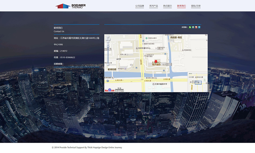The image size is (255, 153).
Task: Click the 招聘邮箱 label
Action: [x=59, y=64]
